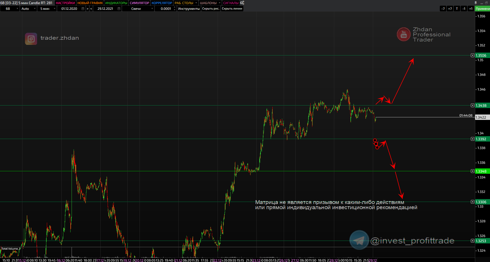Click the current price label 1.3422
The width and height of the screenshot is (490, 262).
click(x=482, y=117)
